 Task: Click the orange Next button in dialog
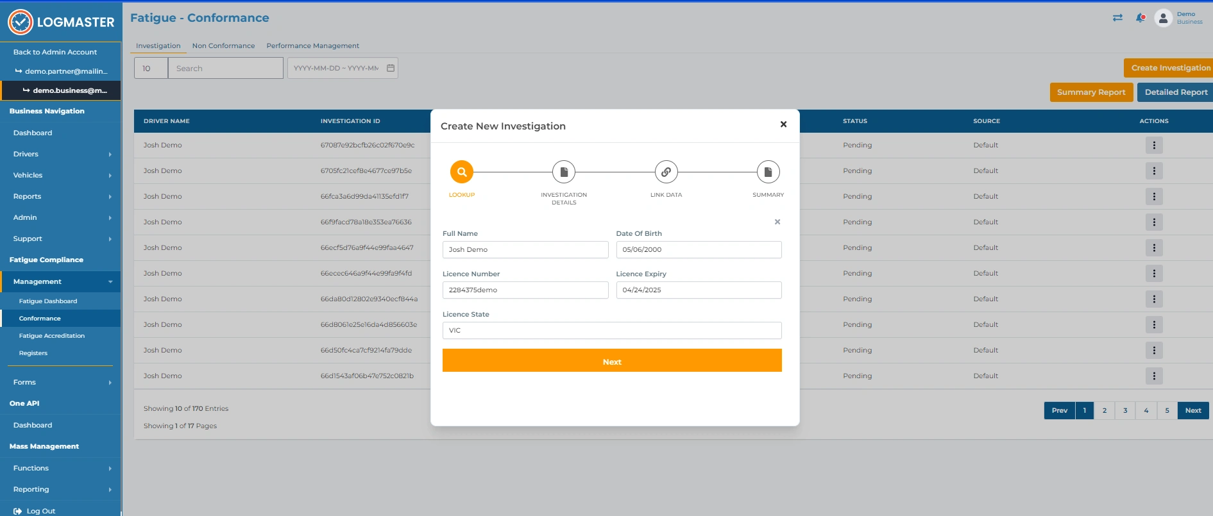click(612, 360)
